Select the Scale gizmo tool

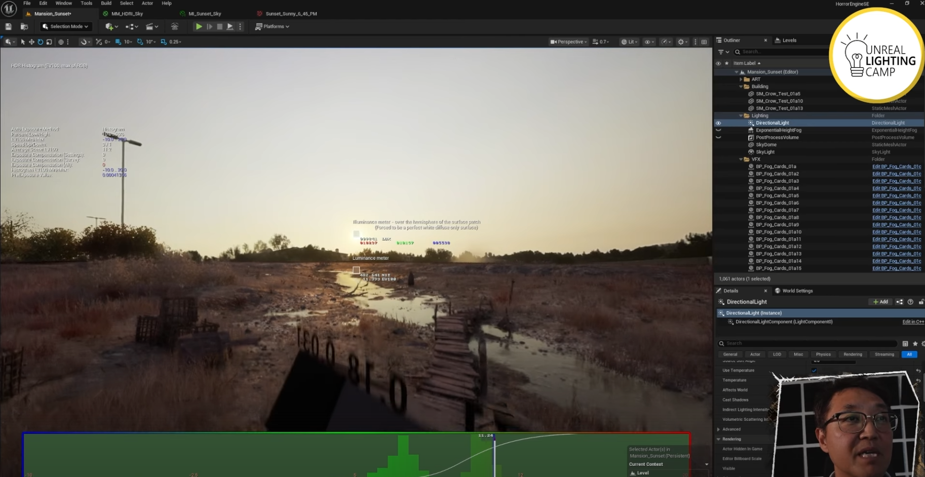[x=49, y=42]
